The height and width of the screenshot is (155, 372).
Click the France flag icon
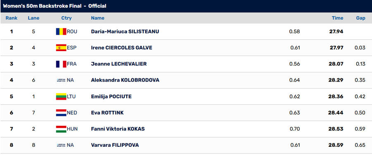point(61,64)
